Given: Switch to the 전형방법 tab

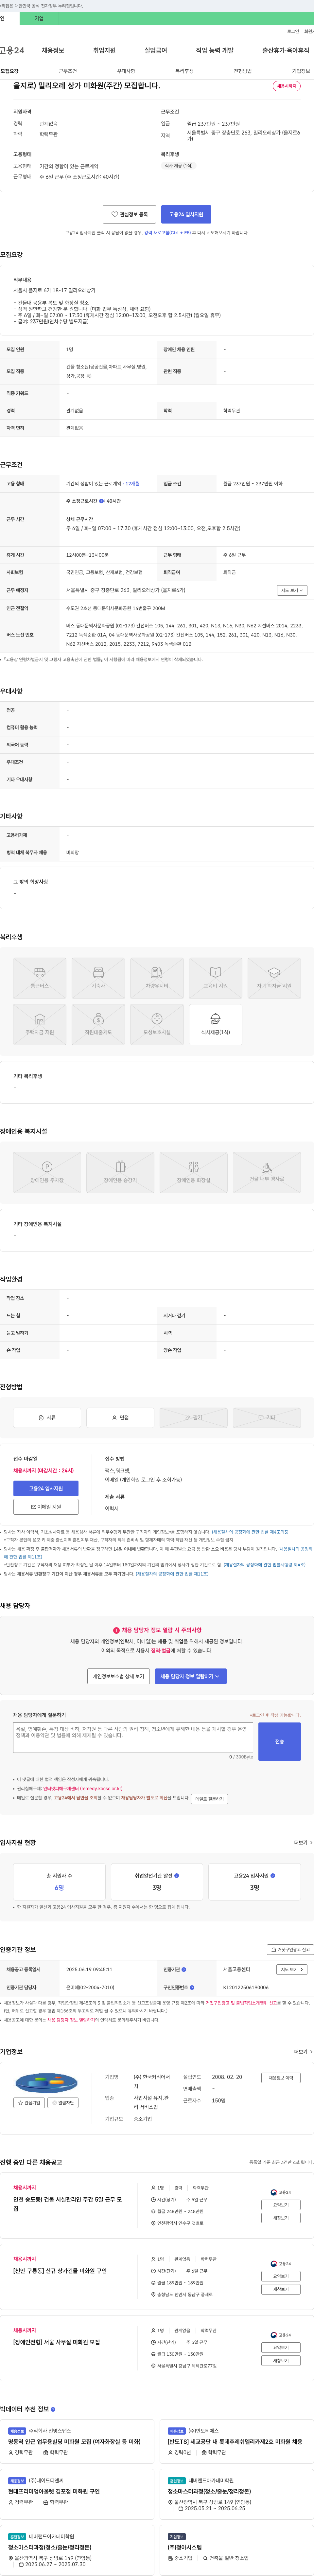Looking at the screenshot, I should click(243, 71).
